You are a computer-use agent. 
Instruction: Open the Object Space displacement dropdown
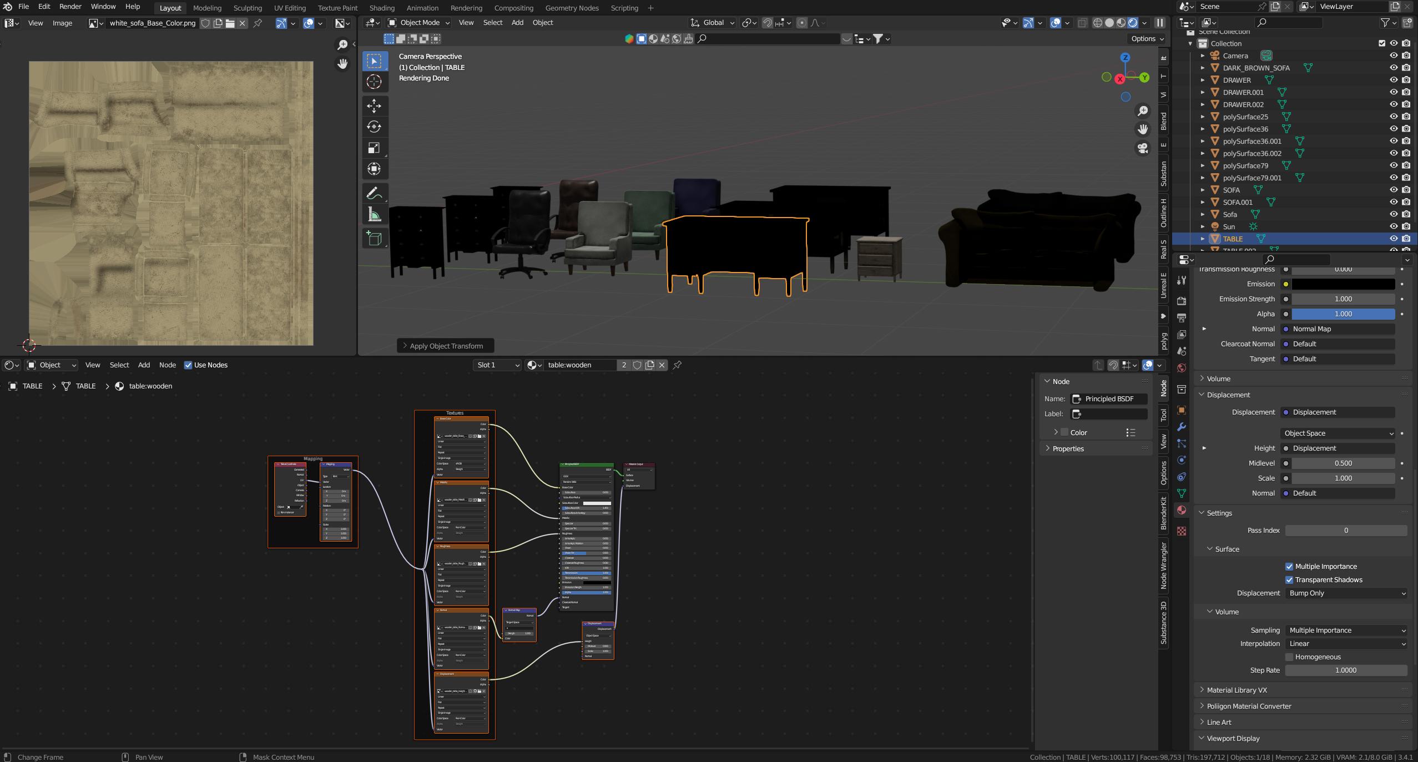[1338, 433]
